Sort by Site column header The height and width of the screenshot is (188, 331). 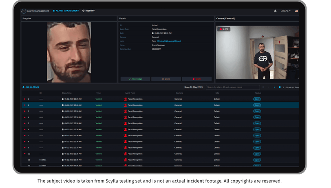[x=217, y=93]
